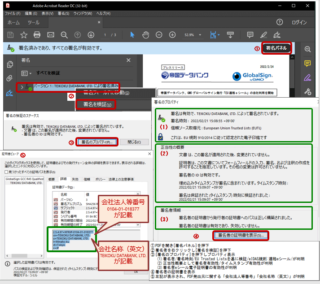
Task: Click the wrench more tools icon
Action: [307, 92]
